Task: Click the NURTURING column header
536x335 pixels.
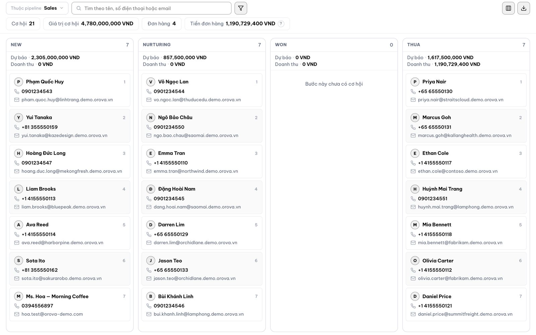Action: (x=157, y=45)
